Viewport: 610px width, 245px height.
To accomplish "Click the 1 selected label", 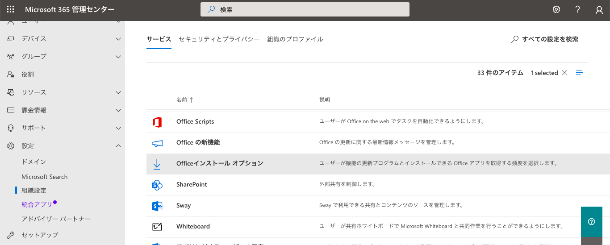I will click(544, 73).
